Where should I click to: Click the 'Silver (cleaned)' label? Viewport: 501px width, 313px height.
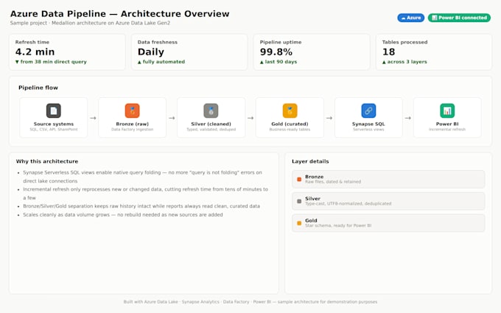click(211, 124)
